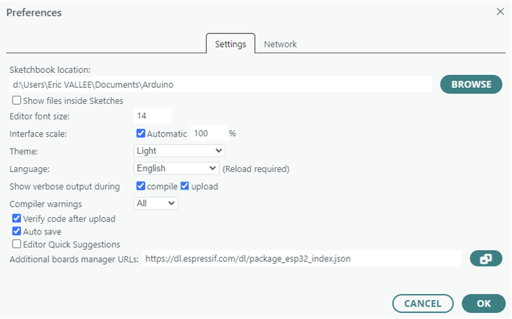Click the Editor font size field
The width and height of the screenshot is (512, 319).
coord(153,116)
